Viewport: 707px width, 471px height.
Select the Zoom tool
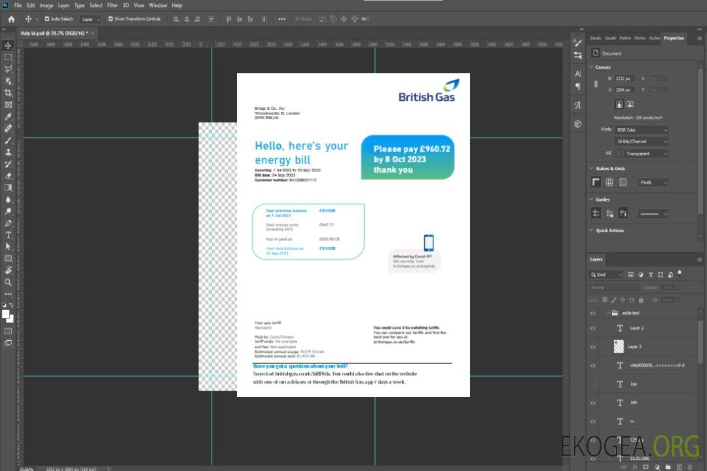8,282
